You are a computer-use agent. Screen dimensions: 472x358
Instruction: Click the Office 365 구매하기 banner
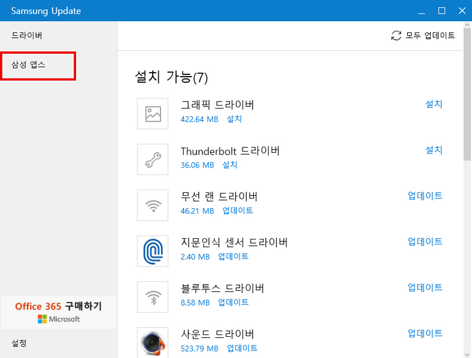(x=58, y=312)
